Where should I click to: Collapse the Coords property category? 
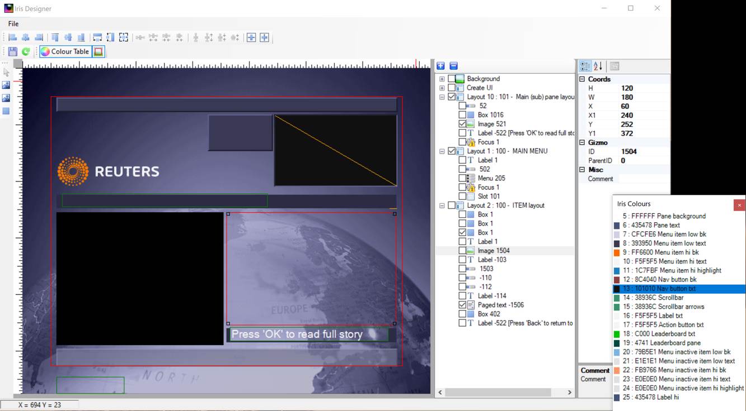[582, 79]
